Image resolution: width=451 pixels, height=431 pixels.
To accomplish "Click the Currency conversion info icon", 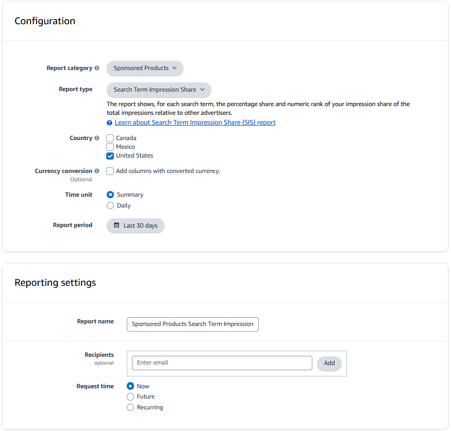I will (97, 171).
